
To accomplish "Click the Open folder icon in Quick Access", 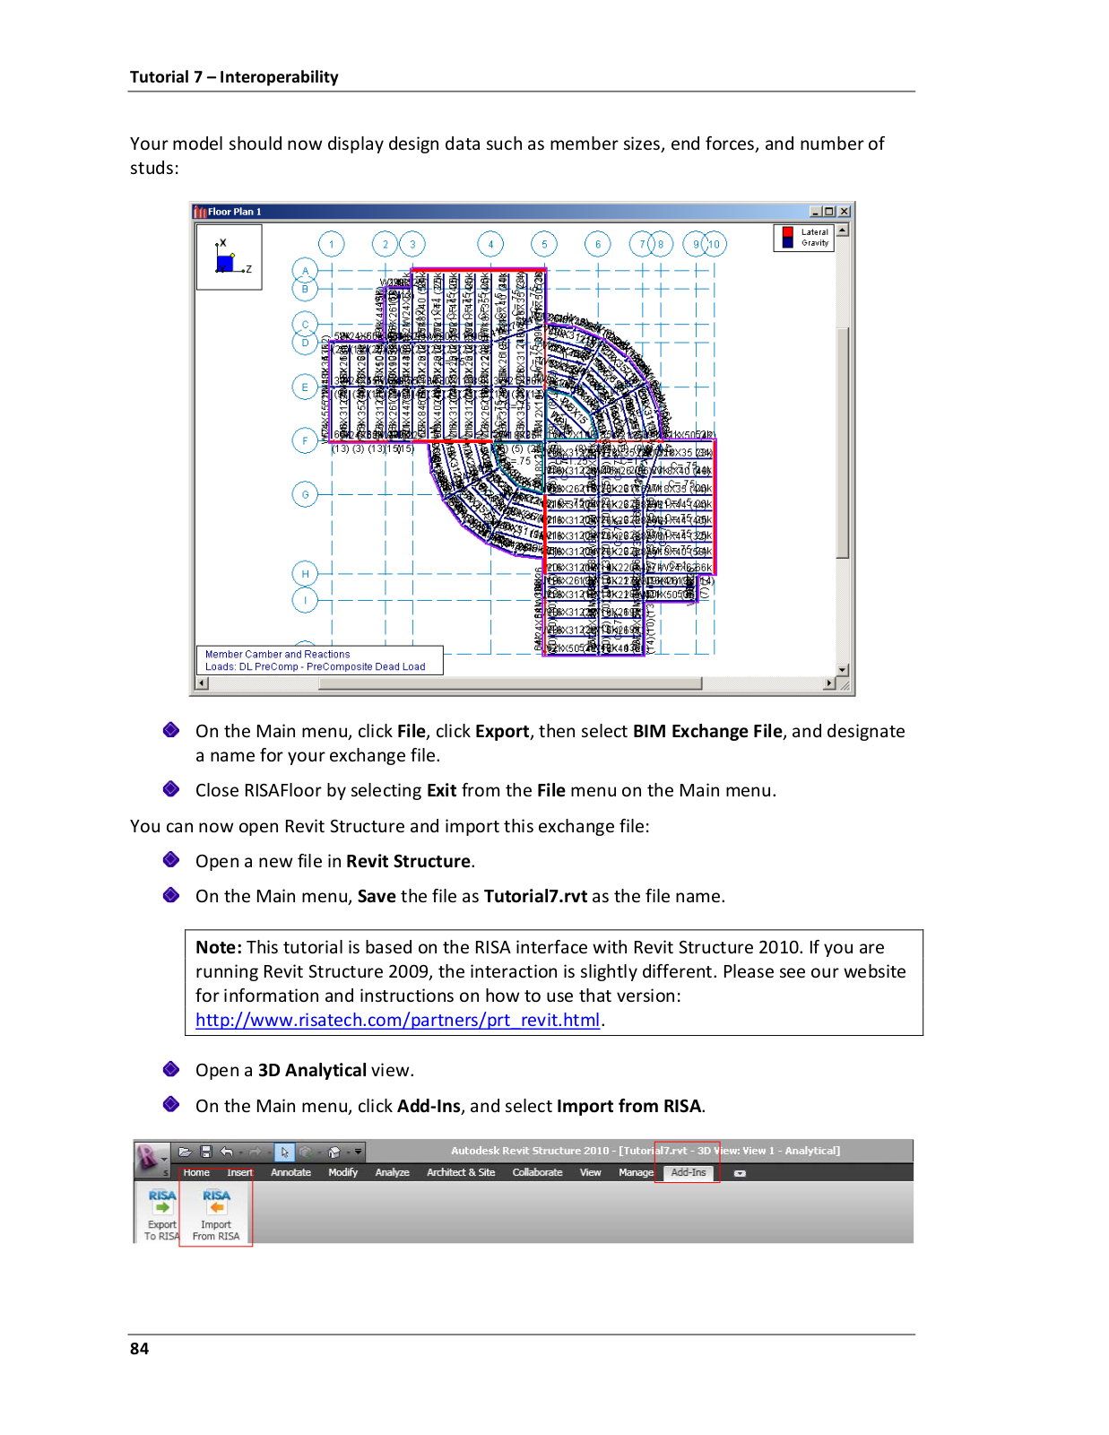I will 185,1152.
